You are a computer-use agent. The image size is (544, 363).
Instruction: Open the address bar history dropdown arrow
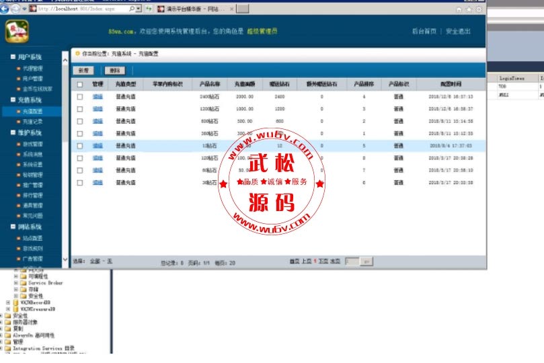point(139,9)
